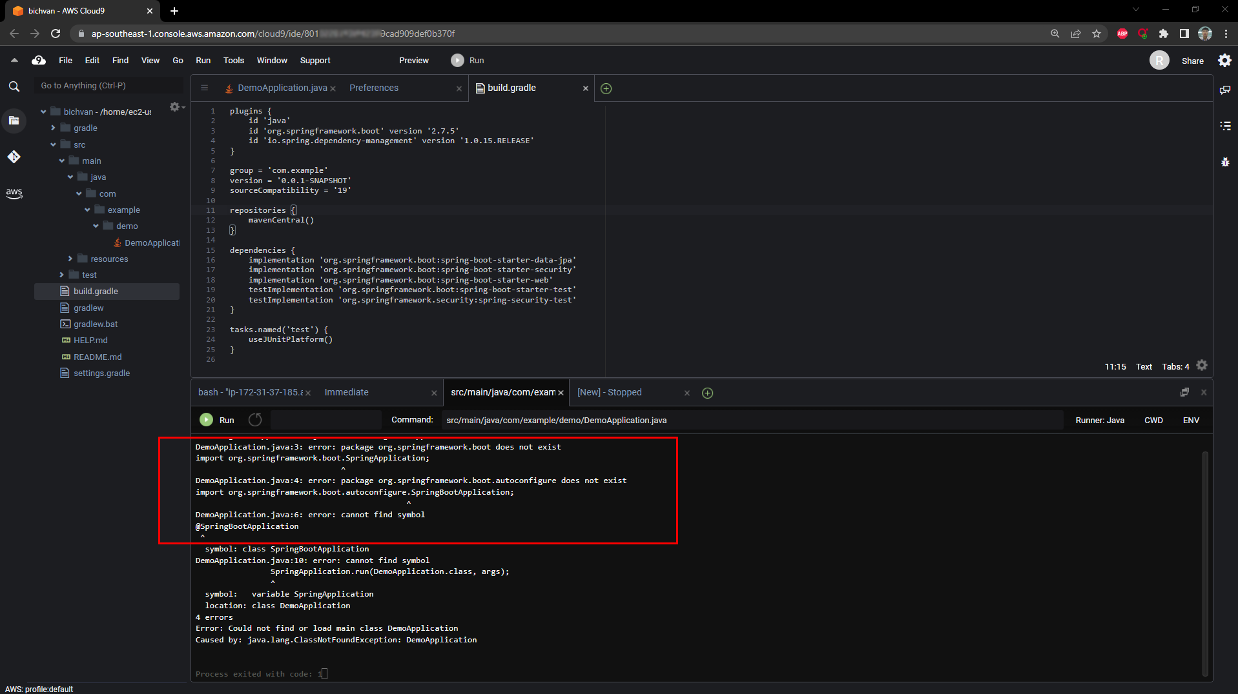
Task: Open Cloud9 preferences gear icon
Action: pos(1224,60)
